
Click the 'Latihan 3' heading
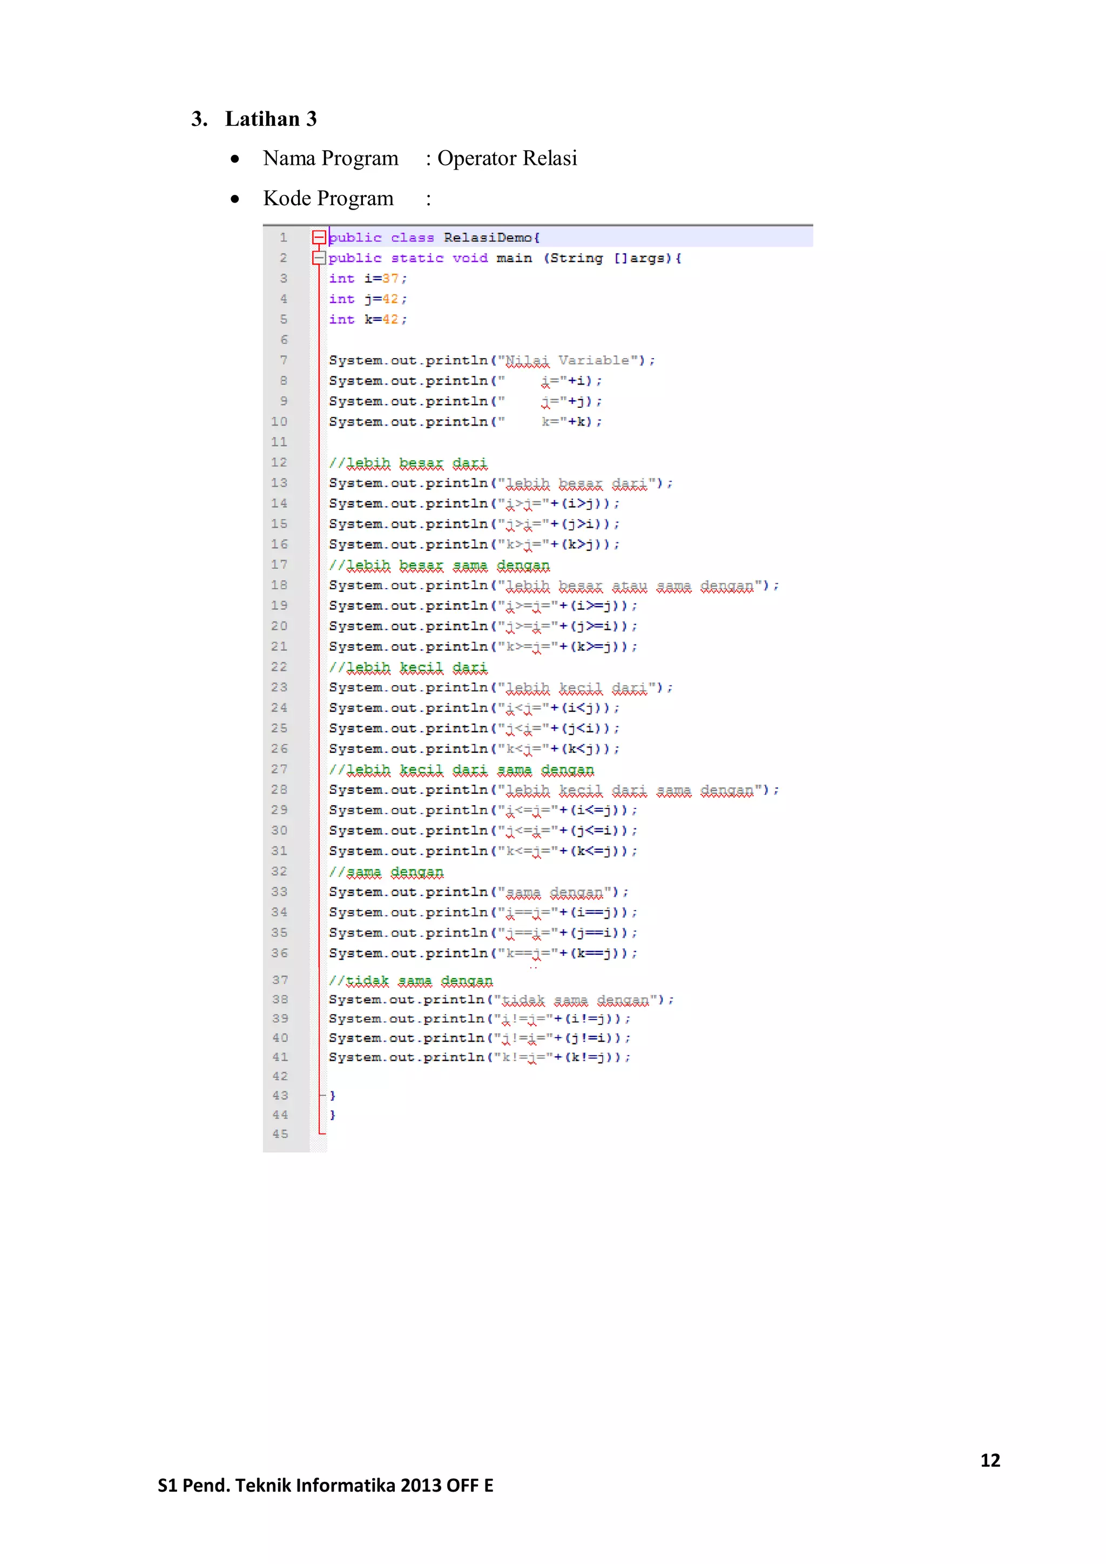(x=271, y=118)
